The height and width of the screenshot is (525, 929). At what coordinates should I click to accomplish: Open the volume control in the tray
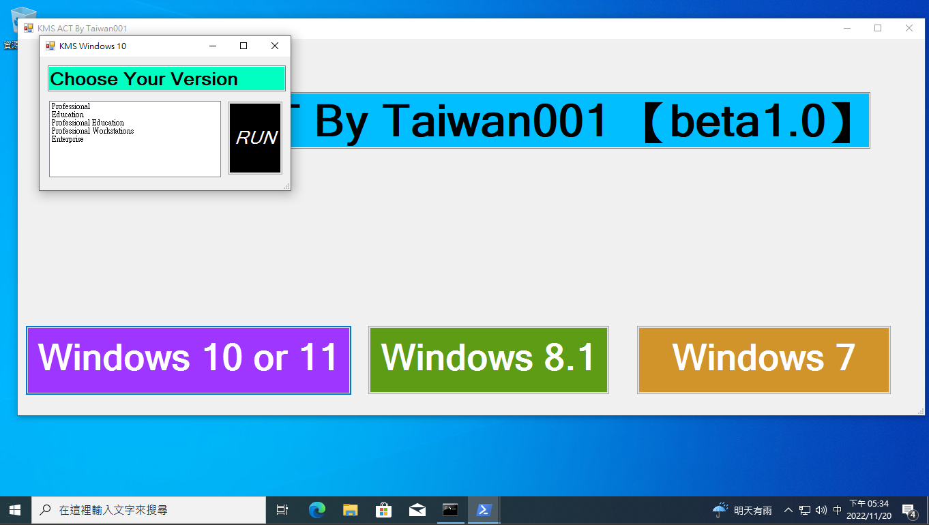click(x=821, y=510)
